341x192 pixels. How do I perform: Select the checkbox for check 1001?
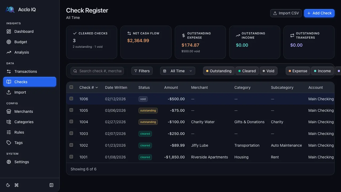click(x=71, y=157)
